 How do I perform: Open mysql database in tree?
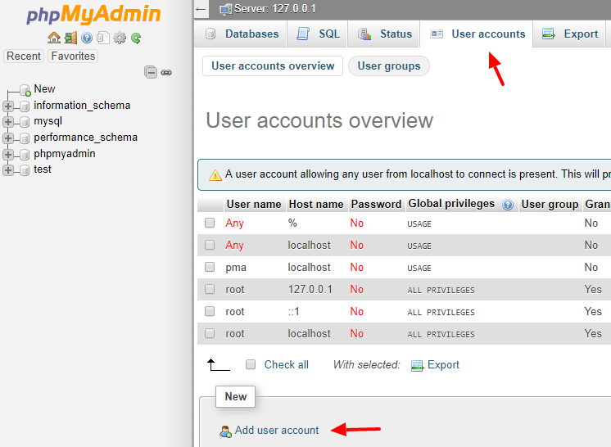[x=48, y=121]
